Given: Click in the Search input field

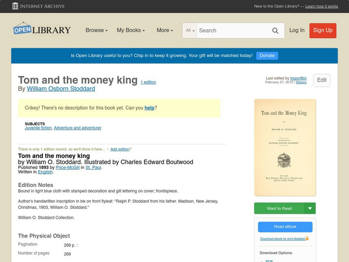Looking at the screenshot, I should point(233,31).
